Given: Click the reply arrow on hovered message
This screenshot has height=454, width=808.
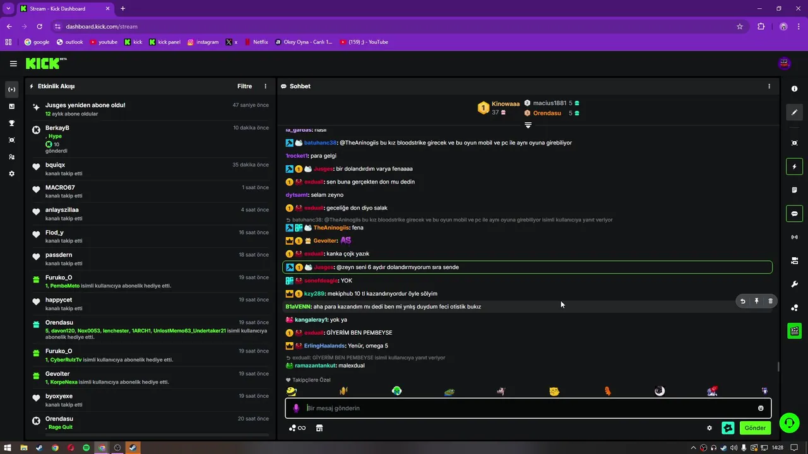Looking at the screenshot, I should click(742, 301).
